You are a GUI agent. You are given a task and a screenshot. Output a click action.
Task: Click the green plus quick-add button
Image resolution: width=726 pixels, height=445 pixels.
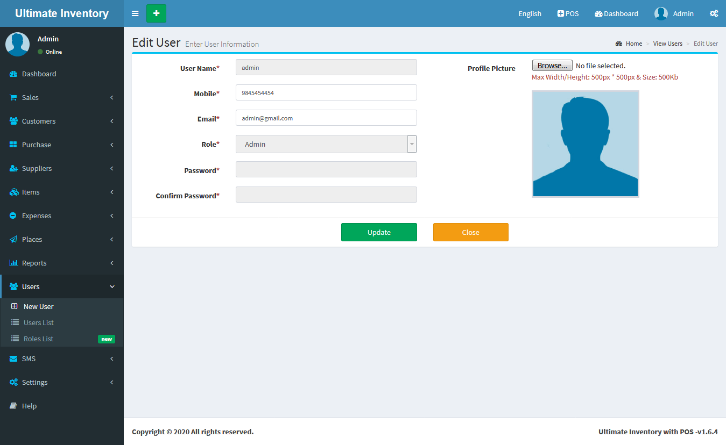(x=156, y=13)
